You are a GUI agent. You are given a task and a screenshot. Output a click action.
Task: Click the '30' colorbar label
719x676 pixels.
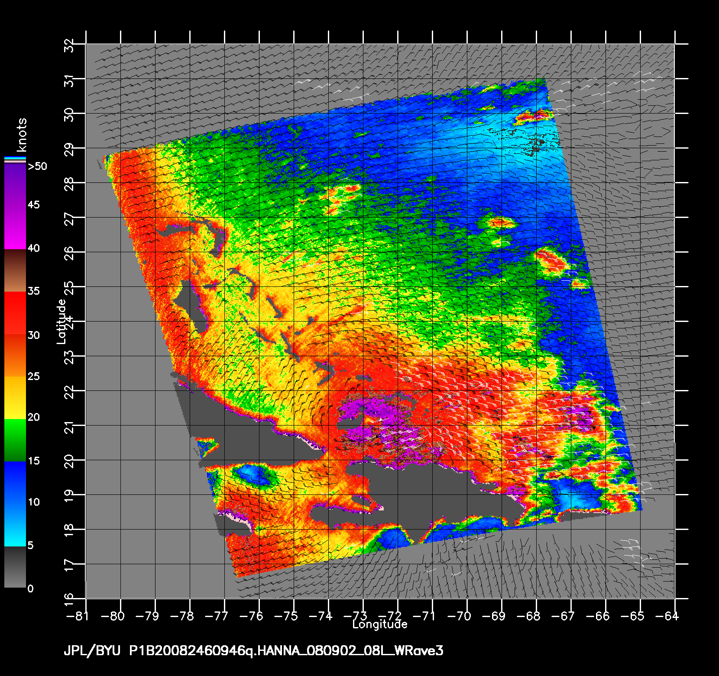pyautogui.click(x=34, y=335)
